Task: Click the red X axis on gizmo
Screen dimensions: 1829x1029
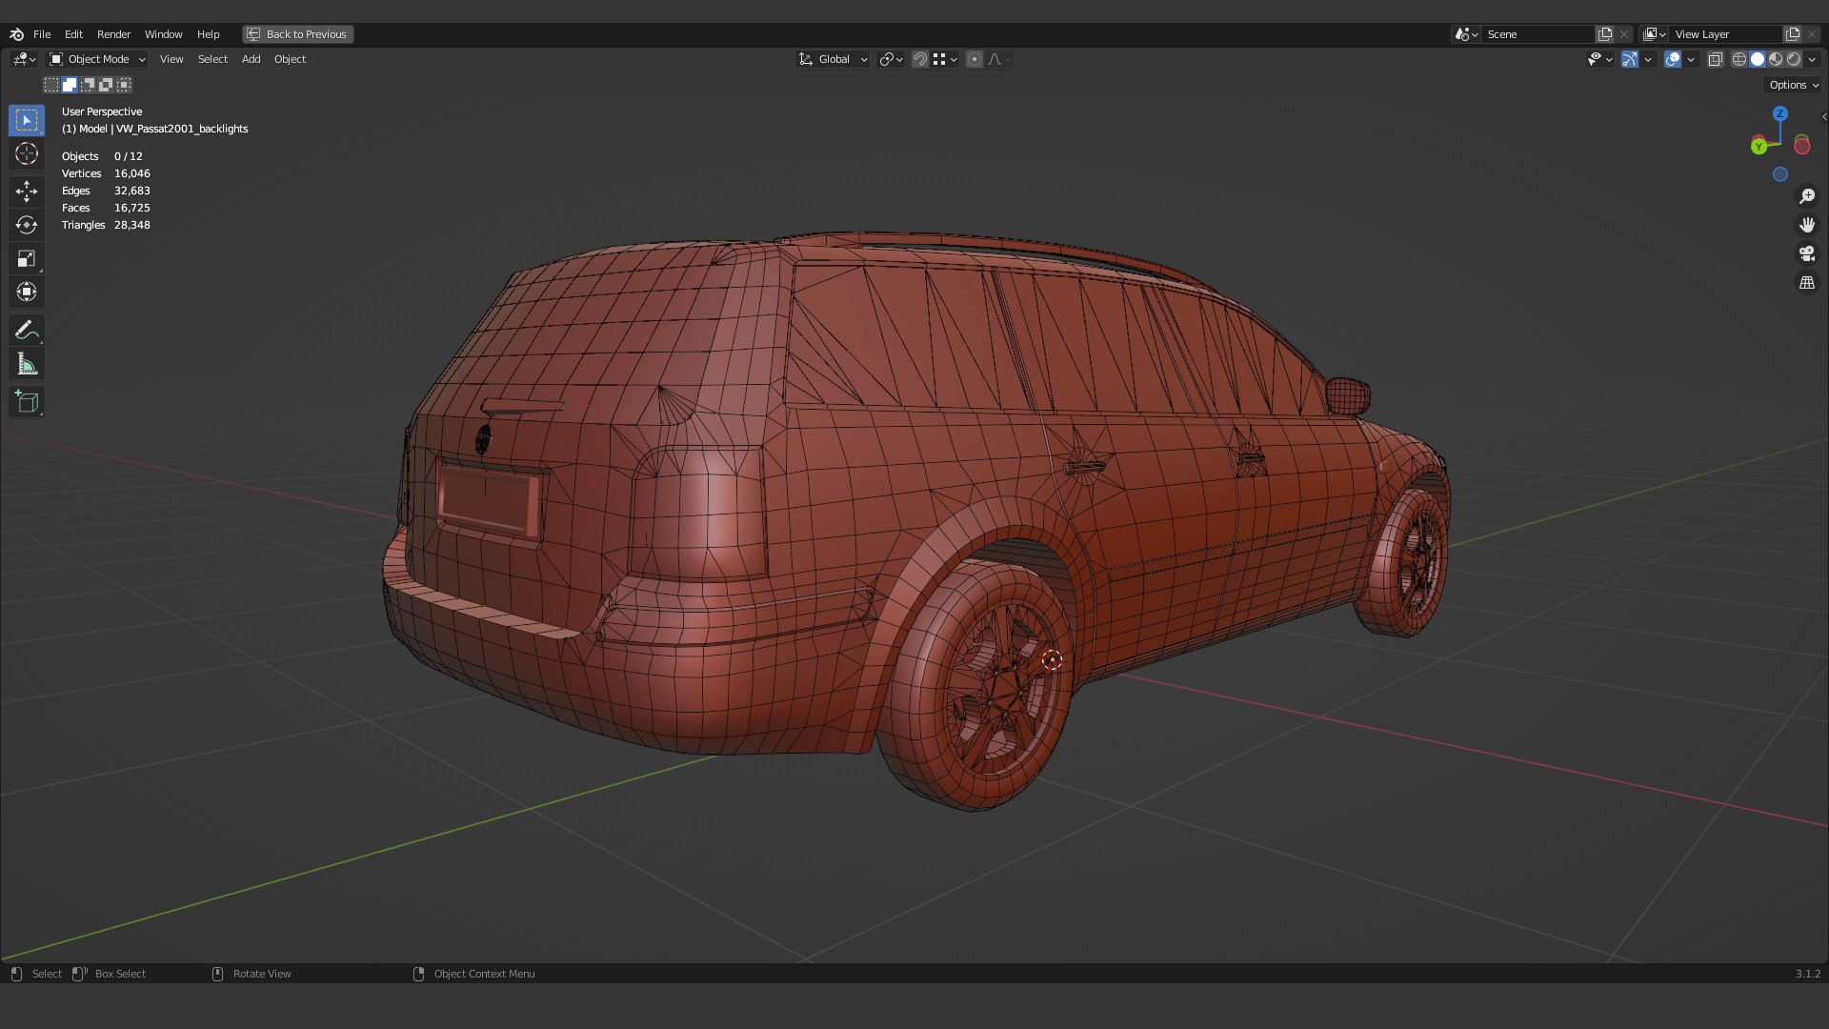Action: (1802, 146)
